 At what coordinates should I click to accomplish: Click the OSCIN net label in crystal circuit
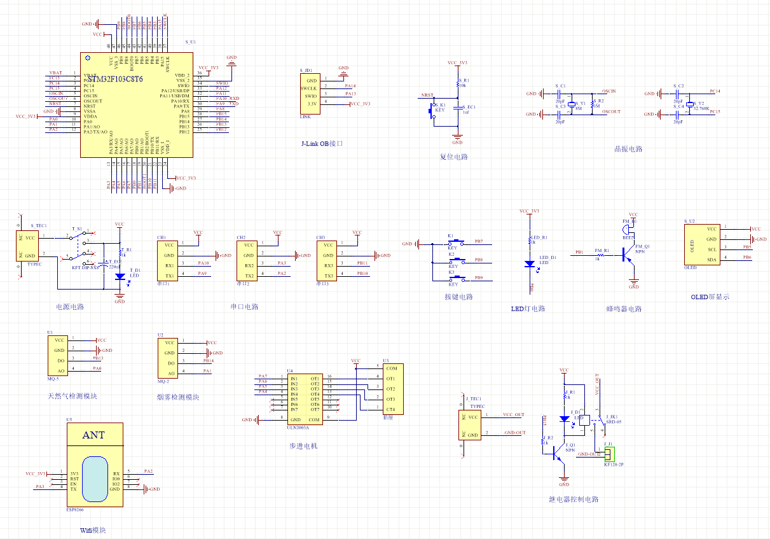coord(608,92)
